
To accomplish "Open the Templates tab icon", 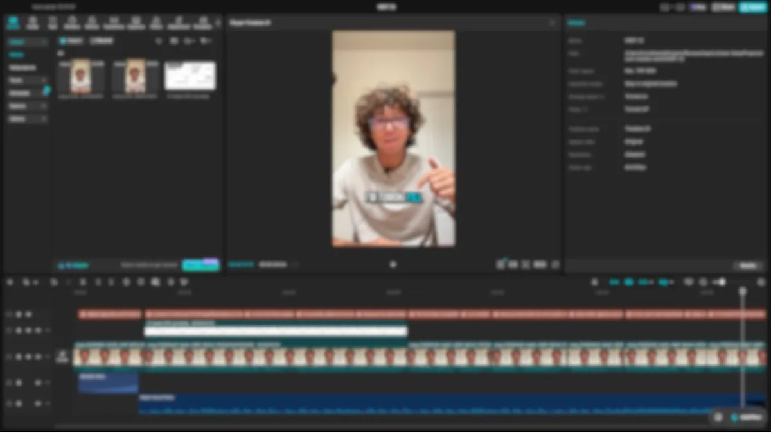I will pos(202,22).
